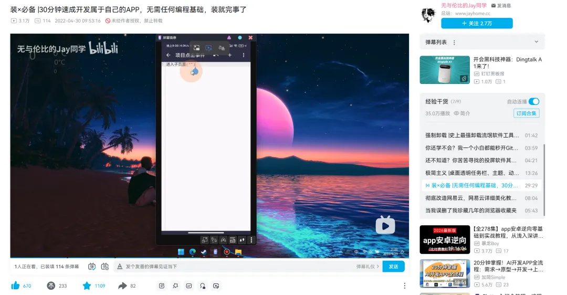Open the phone app's three-dot menu
The height and width of the screenshot is (295, 567).
click(244, 55)
